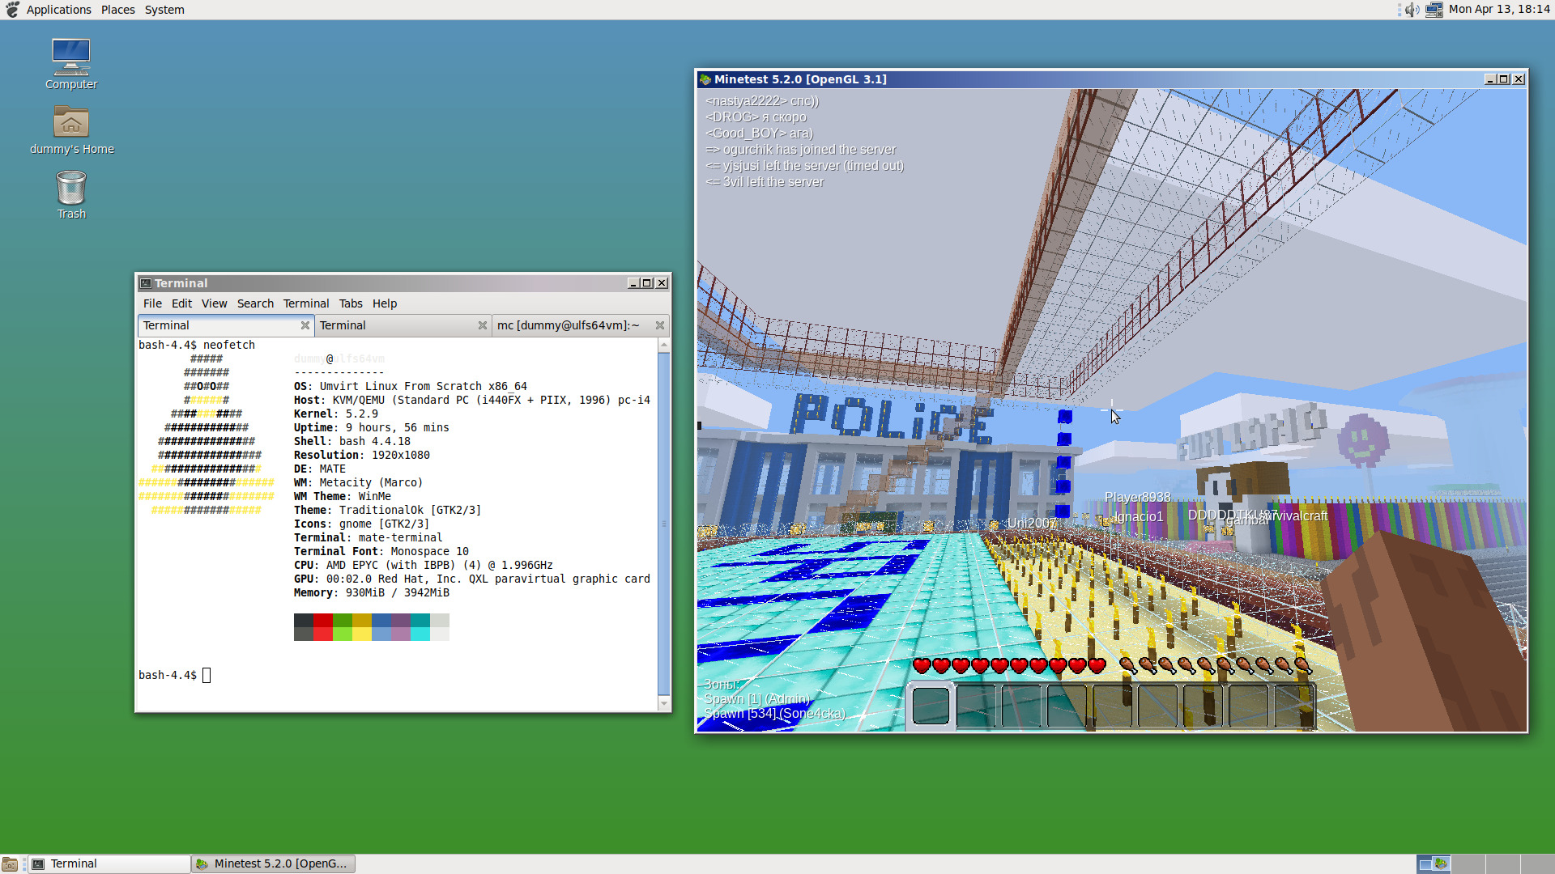The width and height of the screenshot is (1555, 874).
Task: Open the Computer desktop icon
Action: point(71,58)
